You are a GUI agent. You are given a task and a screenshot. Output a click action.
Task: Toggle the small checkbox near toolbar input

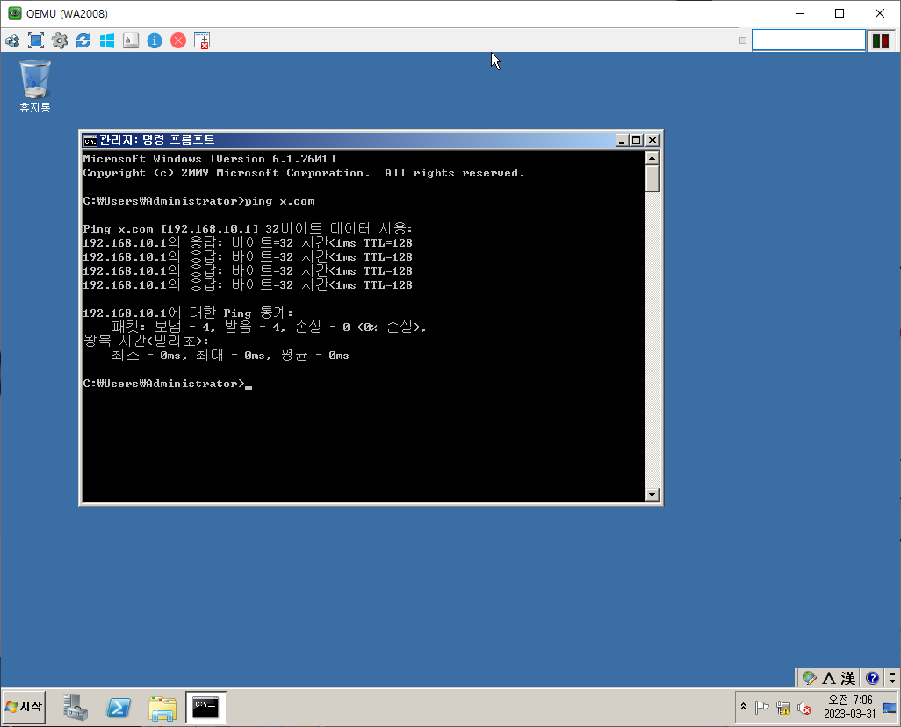coord(743,40)
